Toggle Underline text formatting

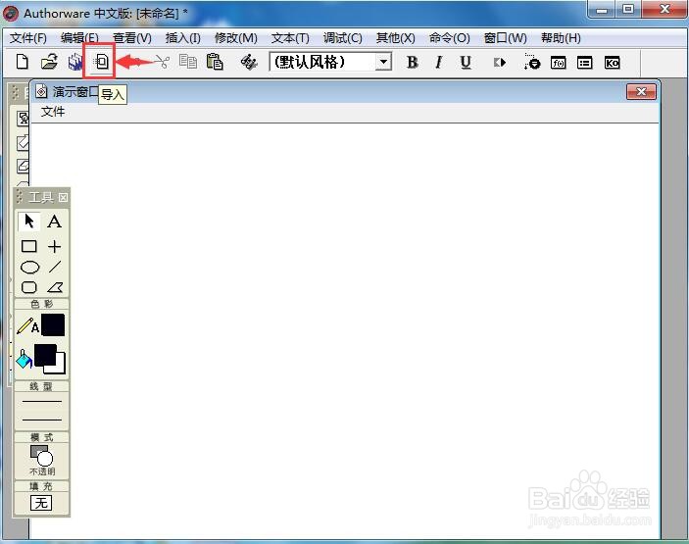click(466, 63)
